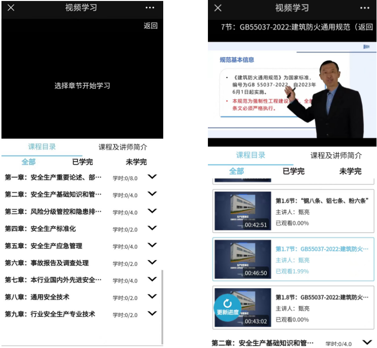Open lesson 第1.6节 钢八条、铝七条、粉六条
The image size is (377, 348).
[321, 201]
